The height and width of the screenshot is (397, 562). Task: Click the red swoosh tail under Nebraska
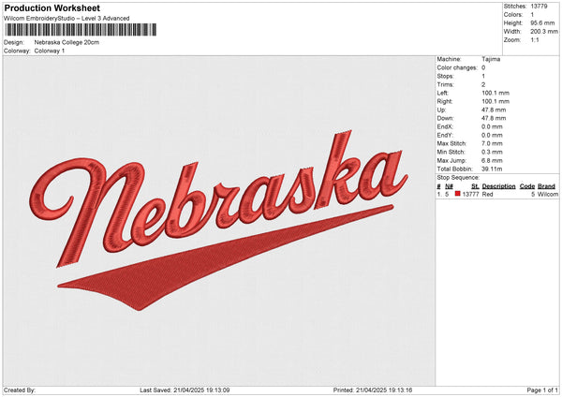(x=225, y=258)
